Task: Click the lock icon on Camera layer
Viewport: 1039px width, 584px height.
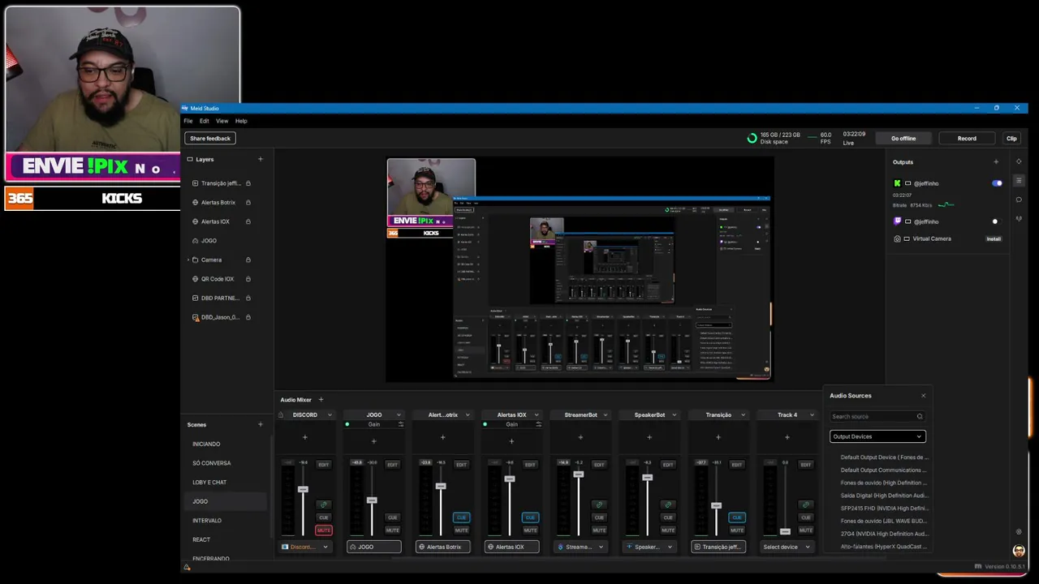Action: coord(248,260)
